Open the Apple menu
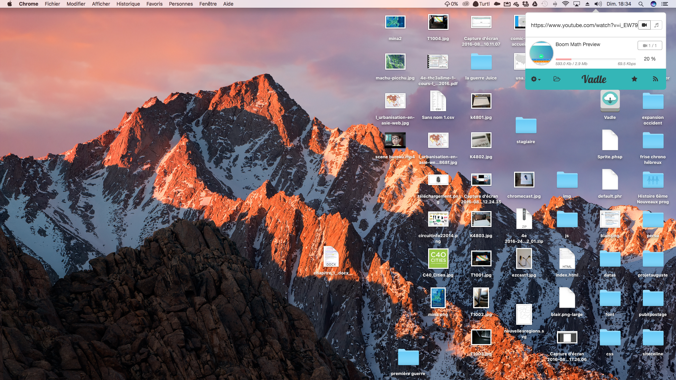Viewport: 676px width, 380px height. tap(10, 4)
